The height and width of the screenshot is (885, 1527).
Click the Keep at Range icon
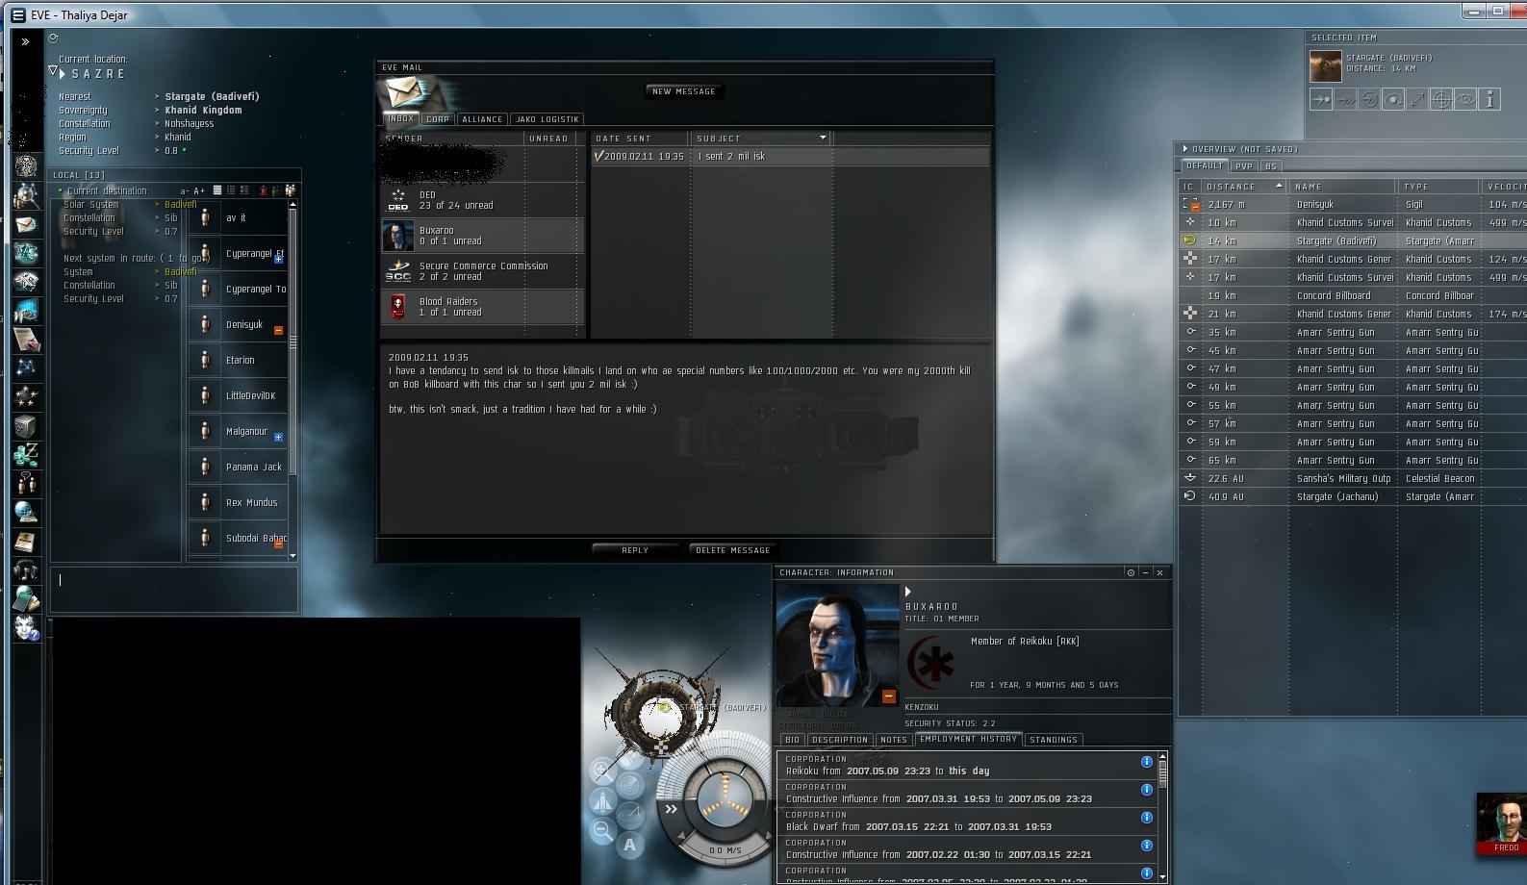tap(1417, 99)
